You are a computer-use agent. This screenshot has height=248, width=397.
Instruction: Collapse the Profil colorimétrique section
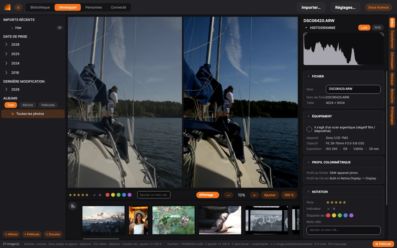coord(309,162)
